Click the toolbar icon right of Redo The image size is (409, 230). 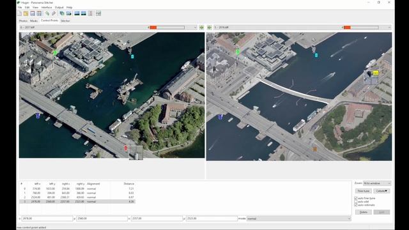click(62, 13)
